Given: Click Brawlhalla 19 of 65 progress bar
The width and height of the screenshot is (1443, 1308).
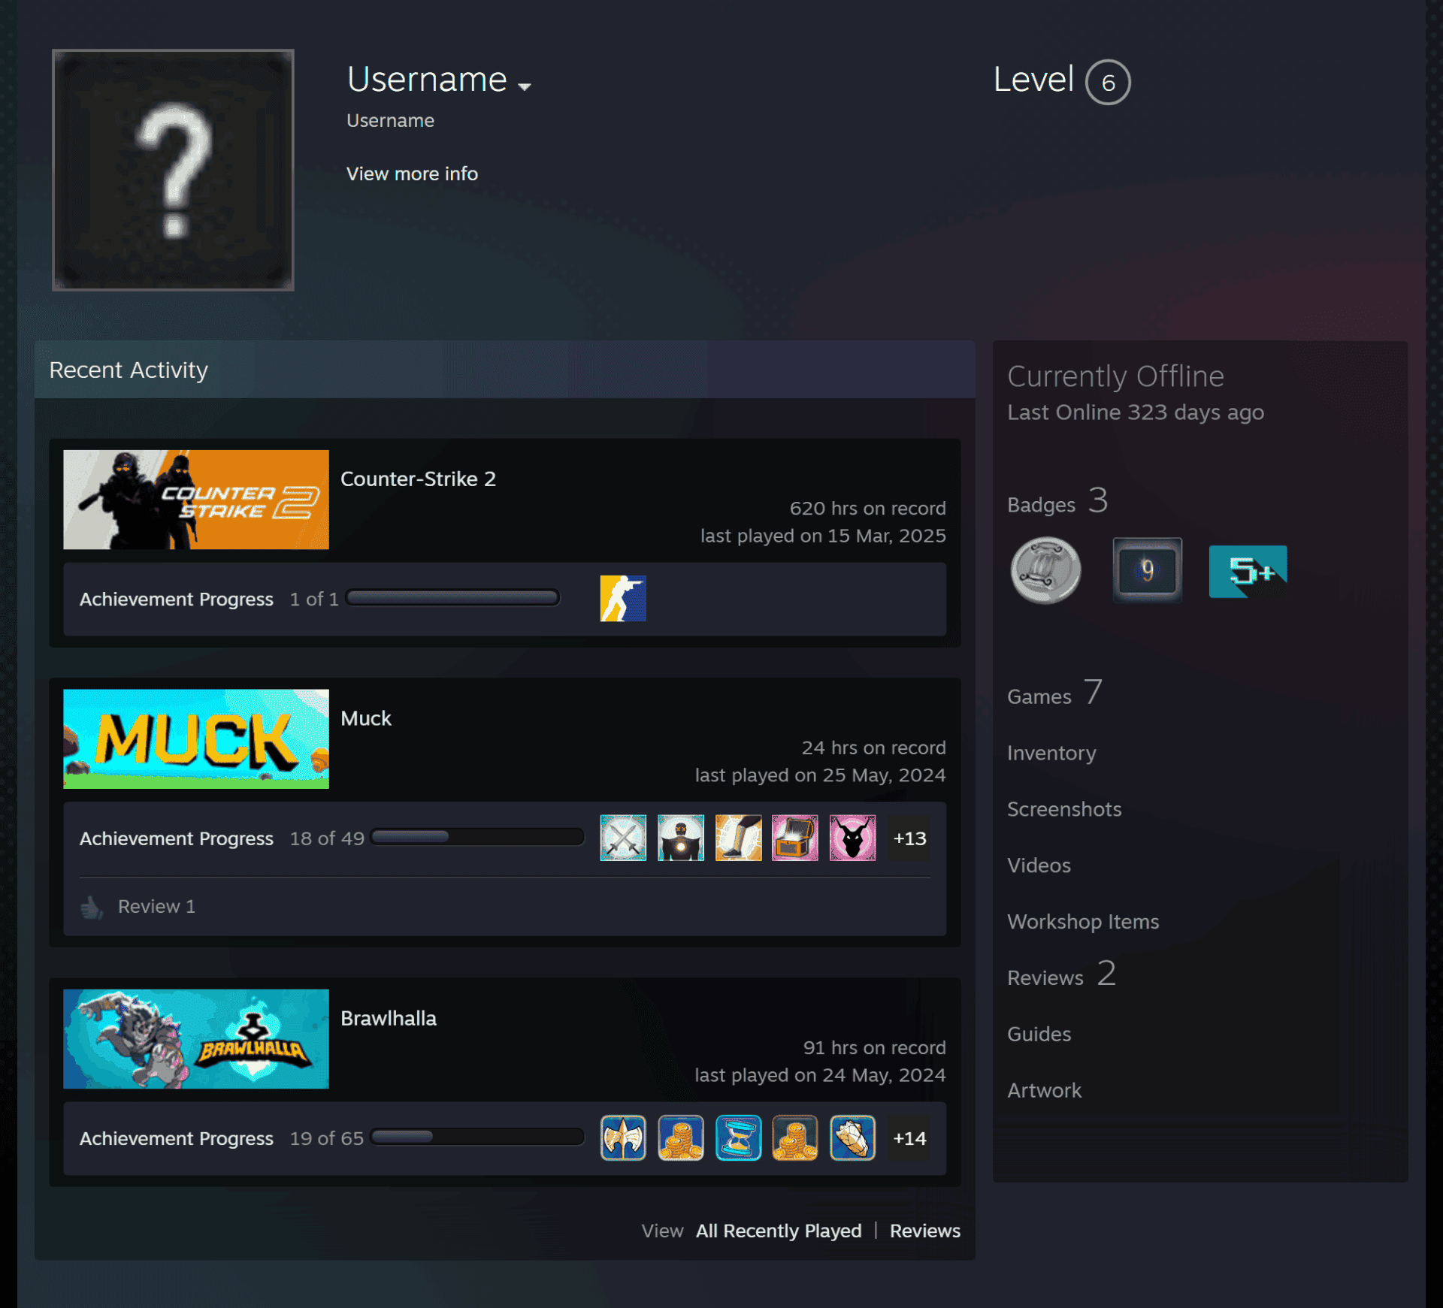Looking at the screenshot, I should point(478,1137).
